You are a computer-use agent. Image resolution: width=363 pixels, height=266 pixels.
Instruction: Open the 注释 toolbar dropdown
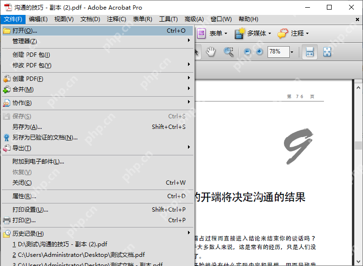point(307,34)
